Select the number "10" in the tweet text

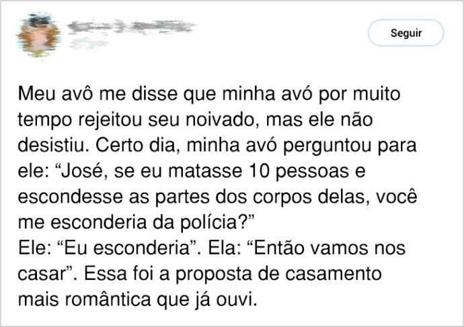tap(259, 171)
